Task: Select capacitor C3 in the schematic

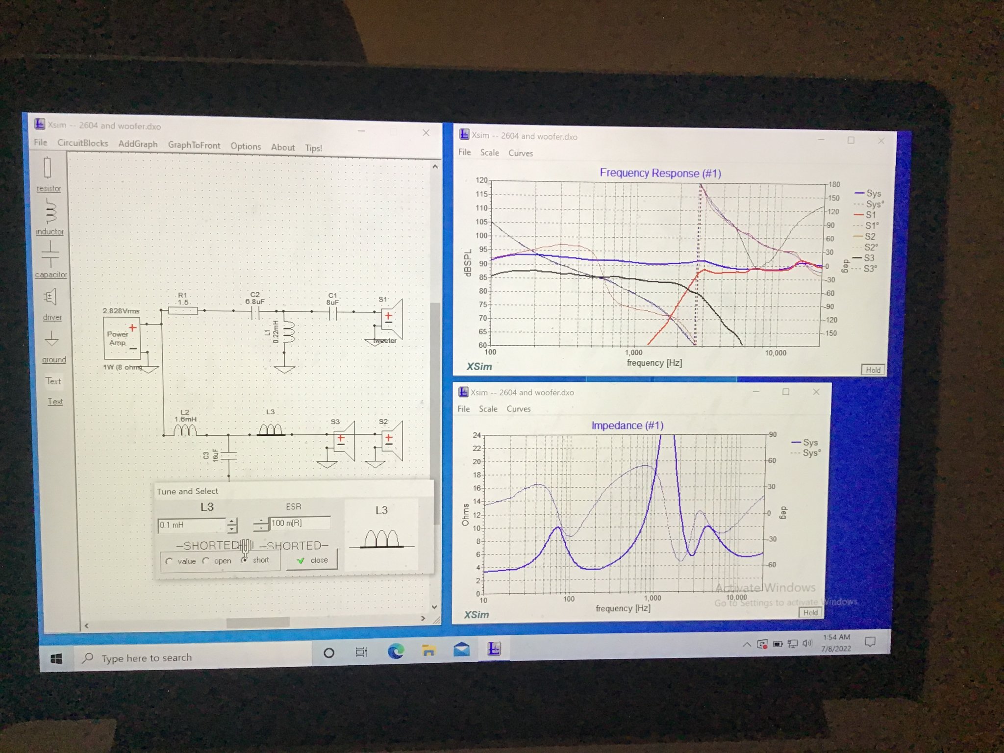Action: [x=228, y=456]
